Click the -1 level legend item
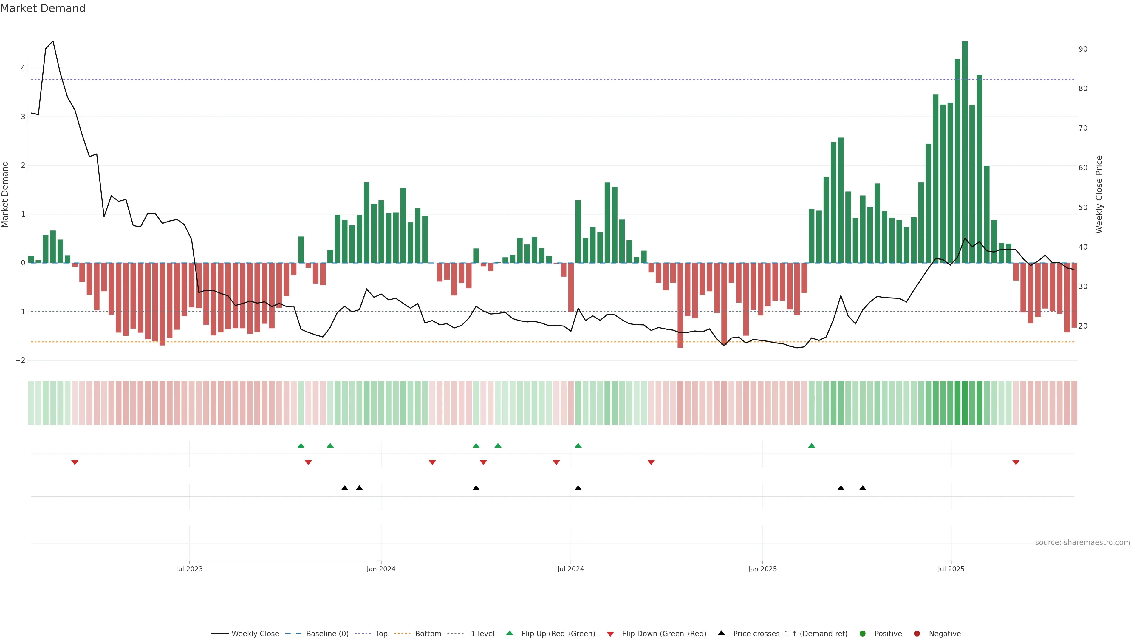 (481, 634)
